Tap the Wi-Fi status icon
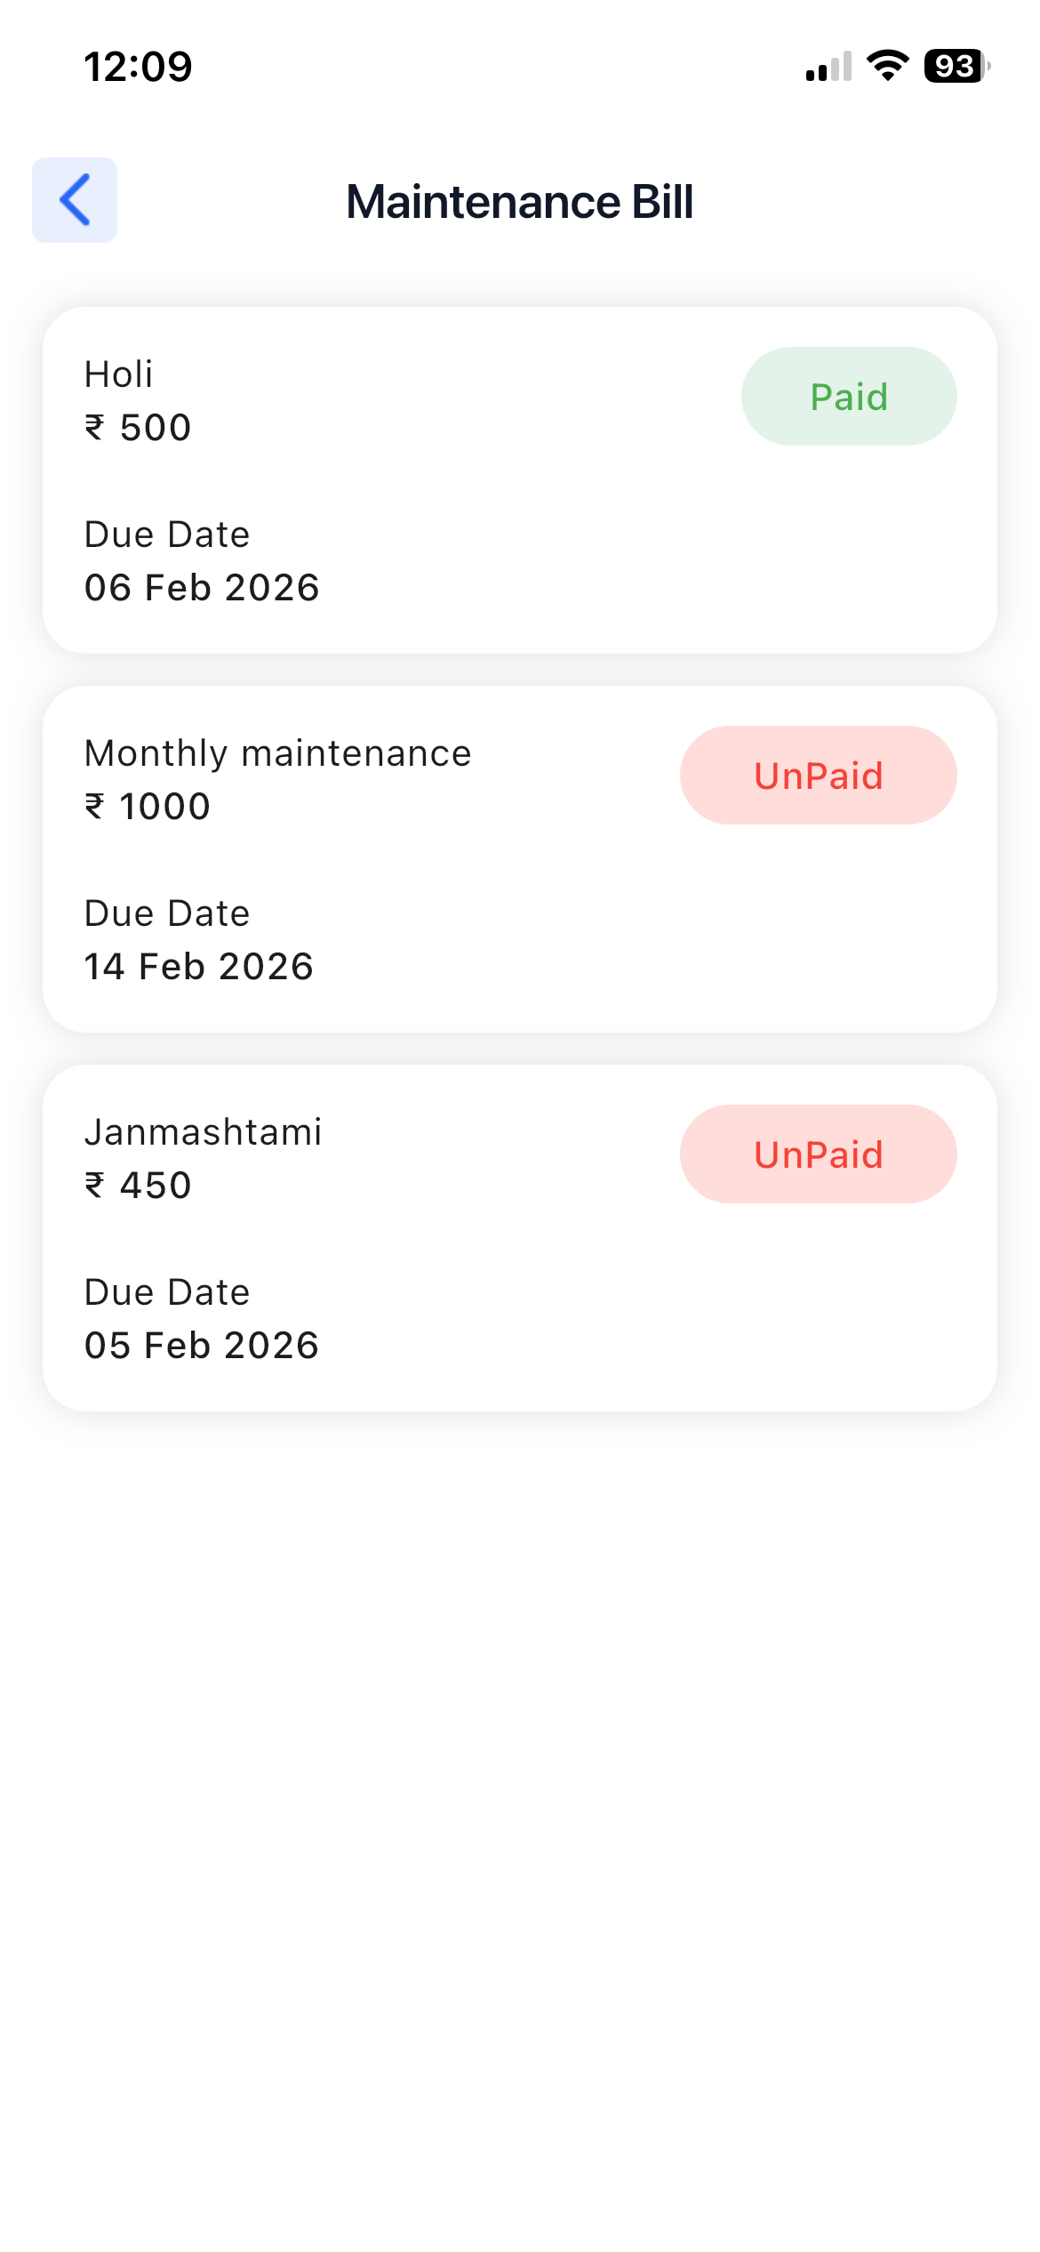 click(x=887, y=66)
